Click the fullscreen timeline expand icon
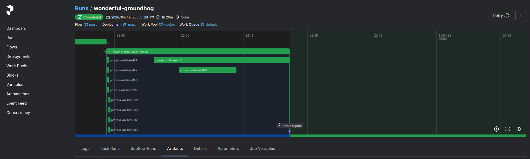This screenshot has height=159, width=530. pyautogui.click(x=508, y=129)
